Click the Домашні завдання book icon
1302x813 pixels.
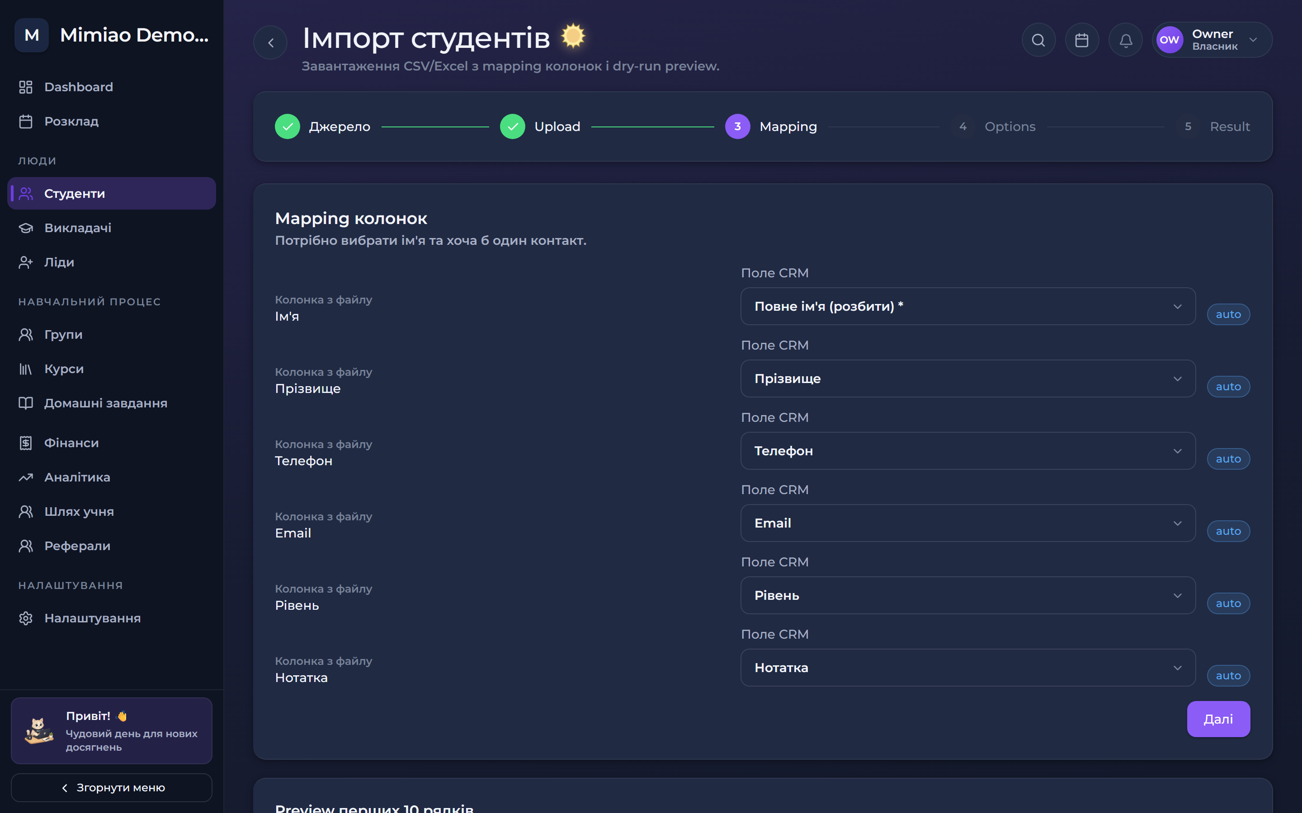click(x=26, y=403)
